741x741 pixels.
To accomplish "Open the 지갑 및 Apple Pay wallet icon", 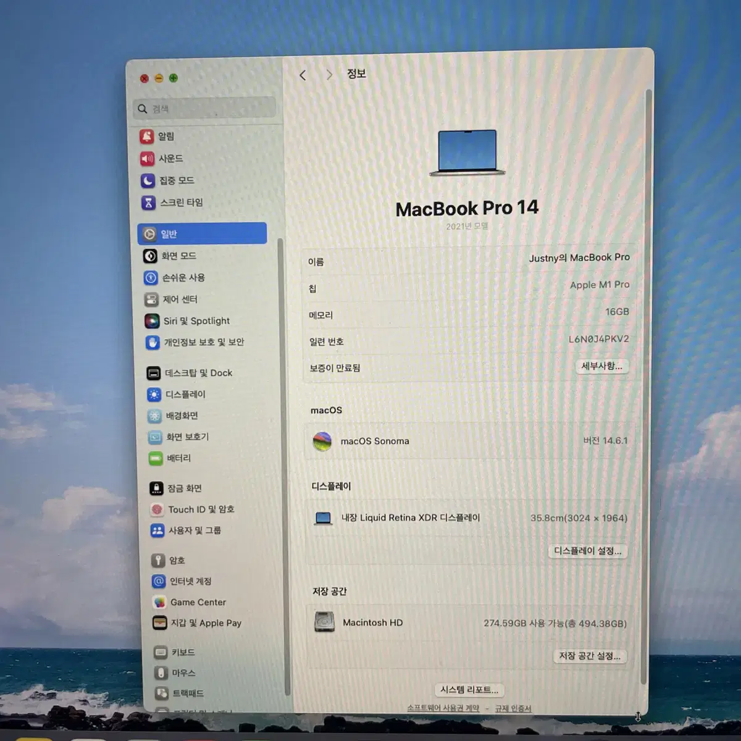I will coord(160,623).
